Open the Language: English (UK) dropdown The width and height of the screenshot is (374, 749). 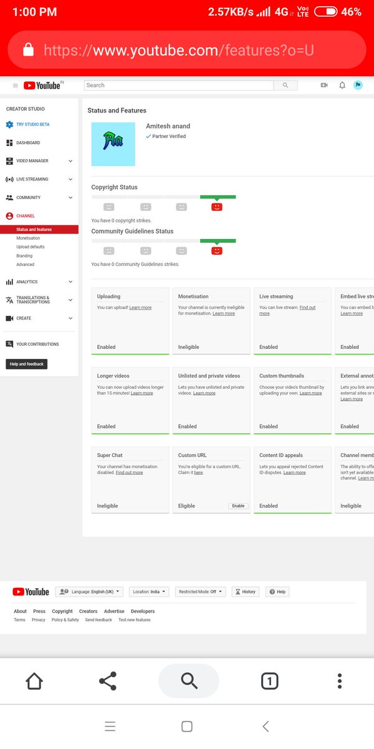click(89, 592)
